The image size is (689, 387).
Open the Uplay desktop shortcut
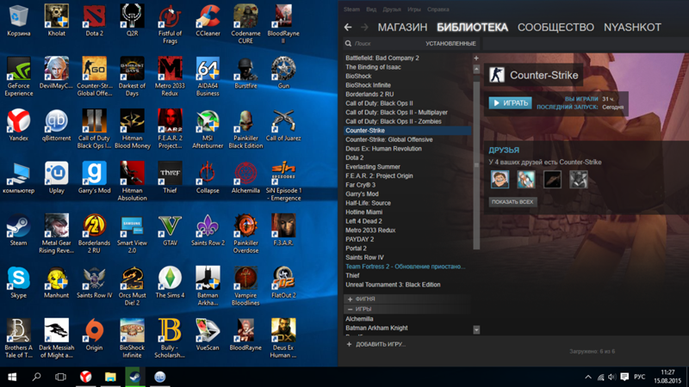pyautogui.click(x=56, y=178)
